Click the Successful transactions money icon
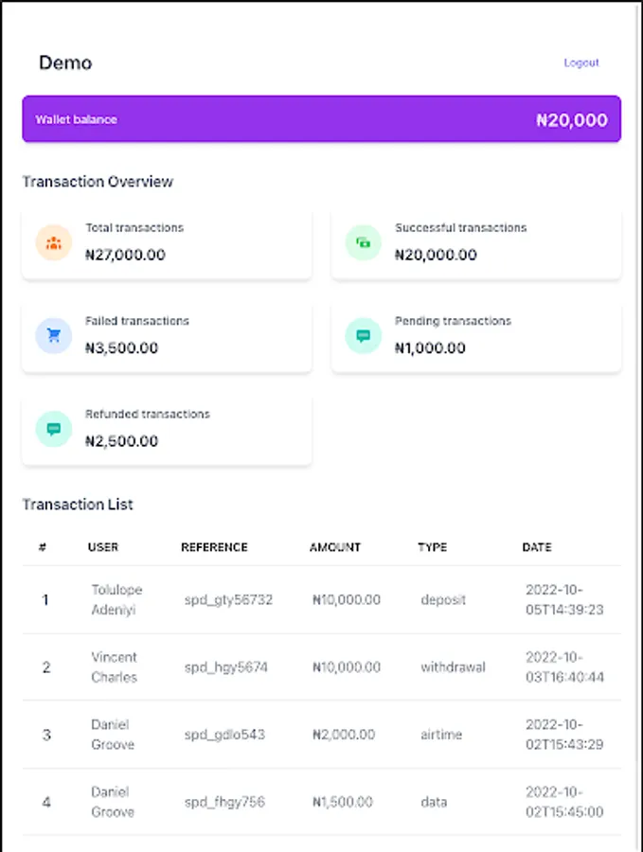 click(364, 242)
